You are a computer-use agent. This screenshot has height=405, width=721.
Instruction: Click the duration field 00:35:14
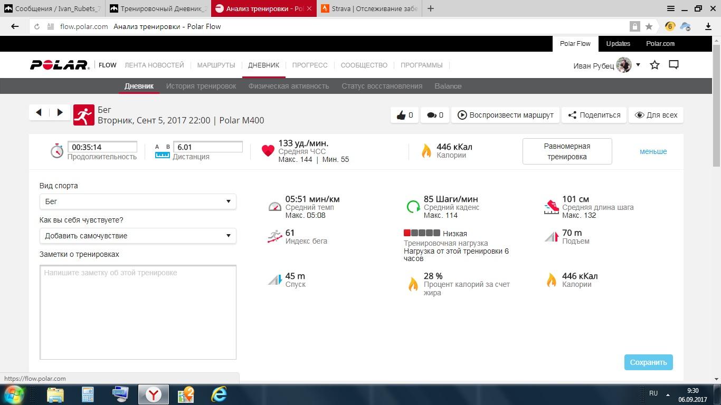point(102,147)
